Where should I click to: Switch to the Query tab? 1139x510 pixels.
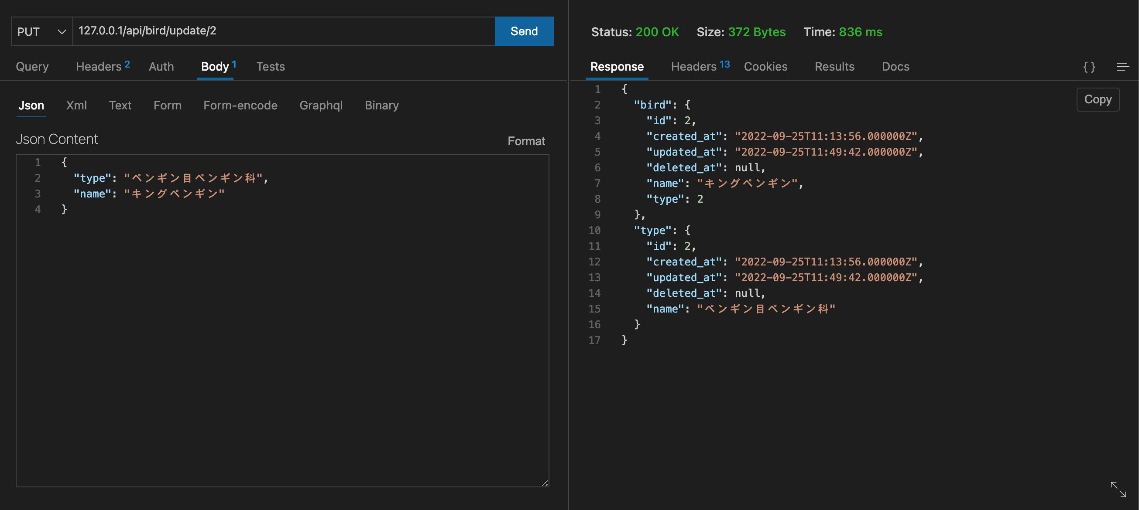[x=32, y=67]
